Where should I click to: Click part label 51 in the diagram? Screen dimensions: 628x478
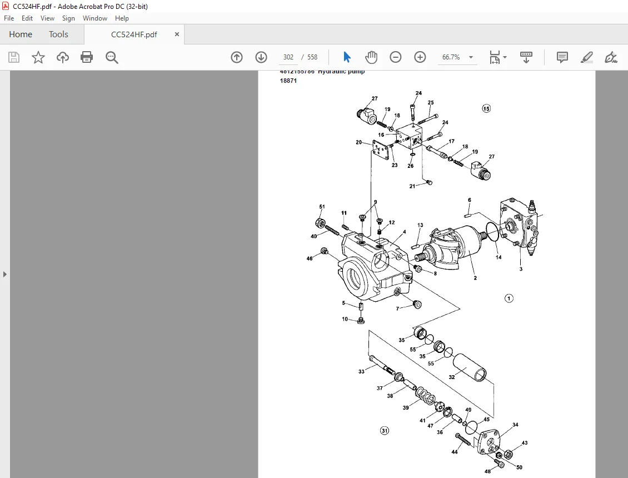coord(322,207)
